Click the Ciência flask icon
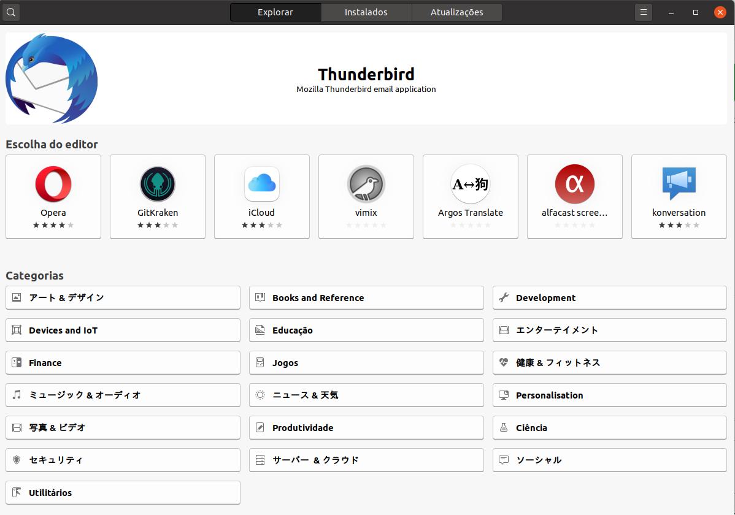This screenshot has height=515, width=735. point(504,427)
